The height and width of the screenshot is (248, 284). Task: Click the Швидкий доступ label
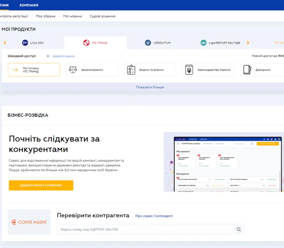coord(22,56)
